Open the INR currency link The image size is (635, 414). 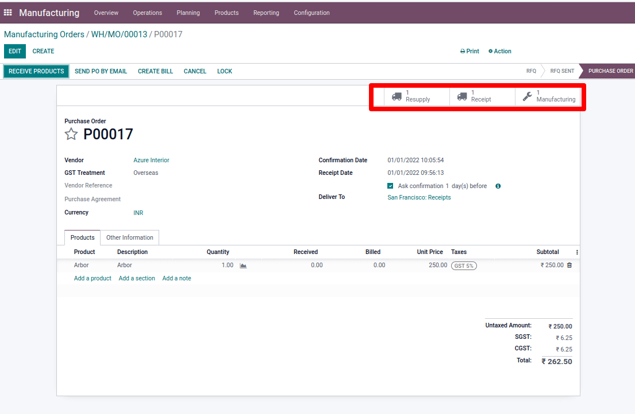138,213
